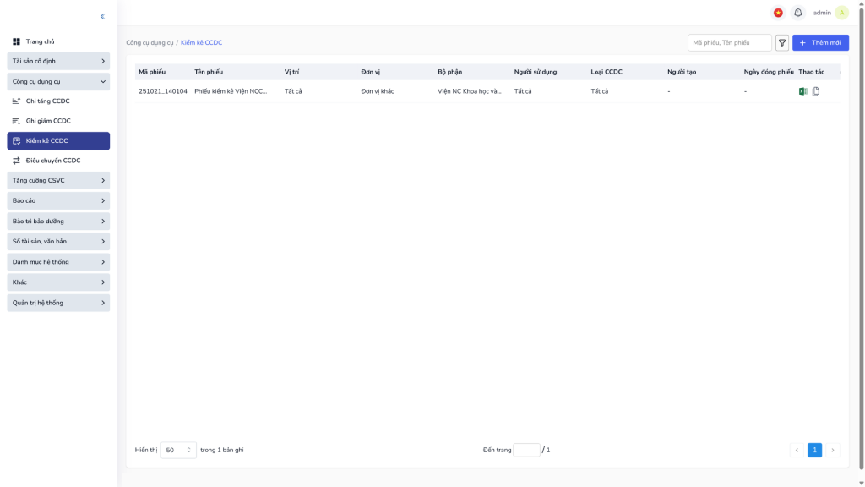The image size is (865, 487).
Task: Go to Điều chuyển CCDC menu item
Action: click(x=52, y=161)
